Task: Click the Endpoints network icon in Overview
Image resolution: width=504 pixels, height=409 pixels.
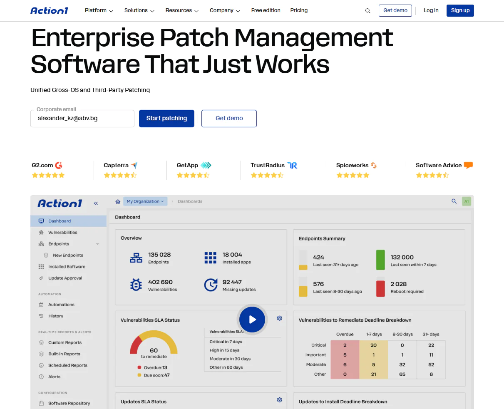Action: 136,258
